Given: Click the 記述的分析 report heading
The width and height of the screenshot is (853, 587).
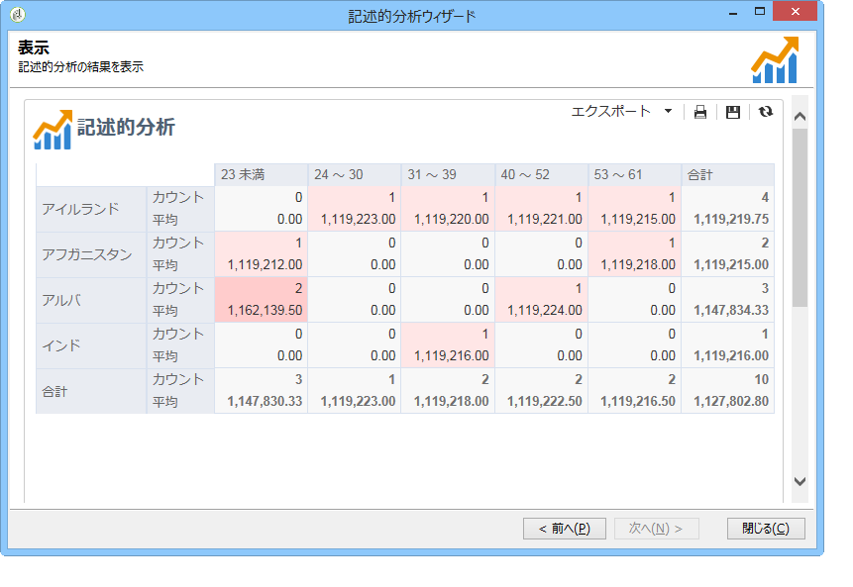Looking at the screenshot, I should (x=126, y=128).
